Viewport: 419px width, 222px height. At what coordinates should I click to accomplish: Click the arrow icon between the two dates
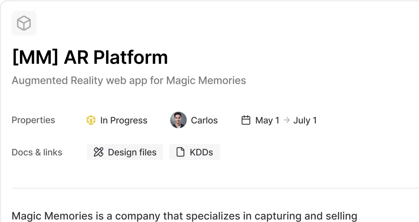[286, 120]
